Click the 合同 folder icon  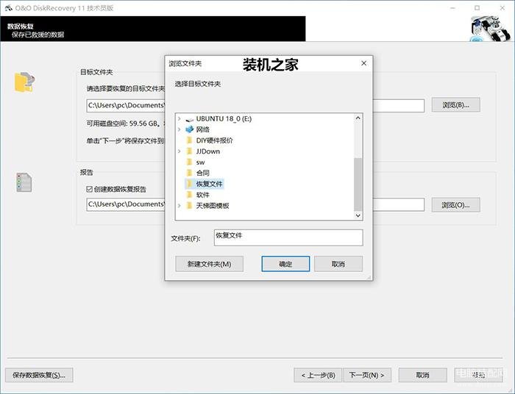(x=190, y=173)
